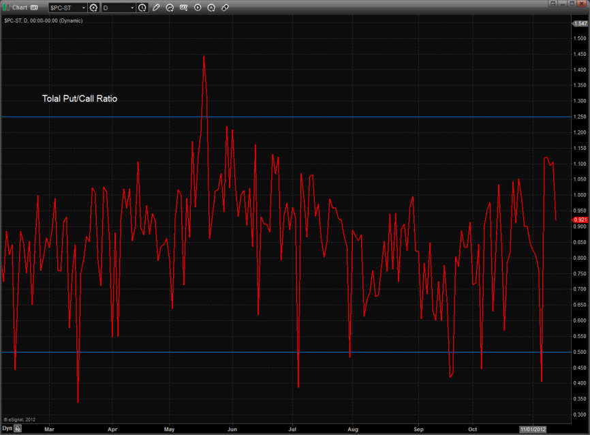Click the Dyn label on time axis
Image resolution: width=590 pixels, height=435 pixels.
click(x=7, y=430)
